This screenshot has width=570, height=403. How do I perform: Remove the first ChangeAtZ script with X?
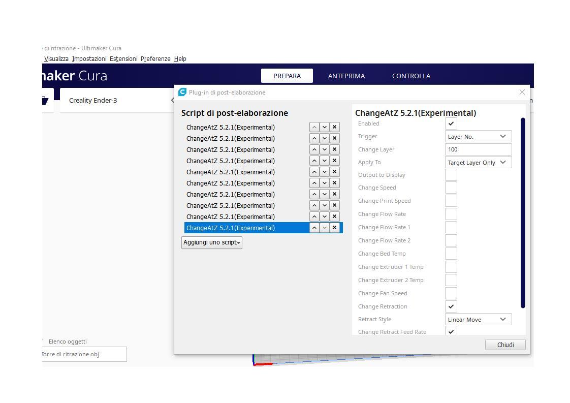tap(334, 127)
